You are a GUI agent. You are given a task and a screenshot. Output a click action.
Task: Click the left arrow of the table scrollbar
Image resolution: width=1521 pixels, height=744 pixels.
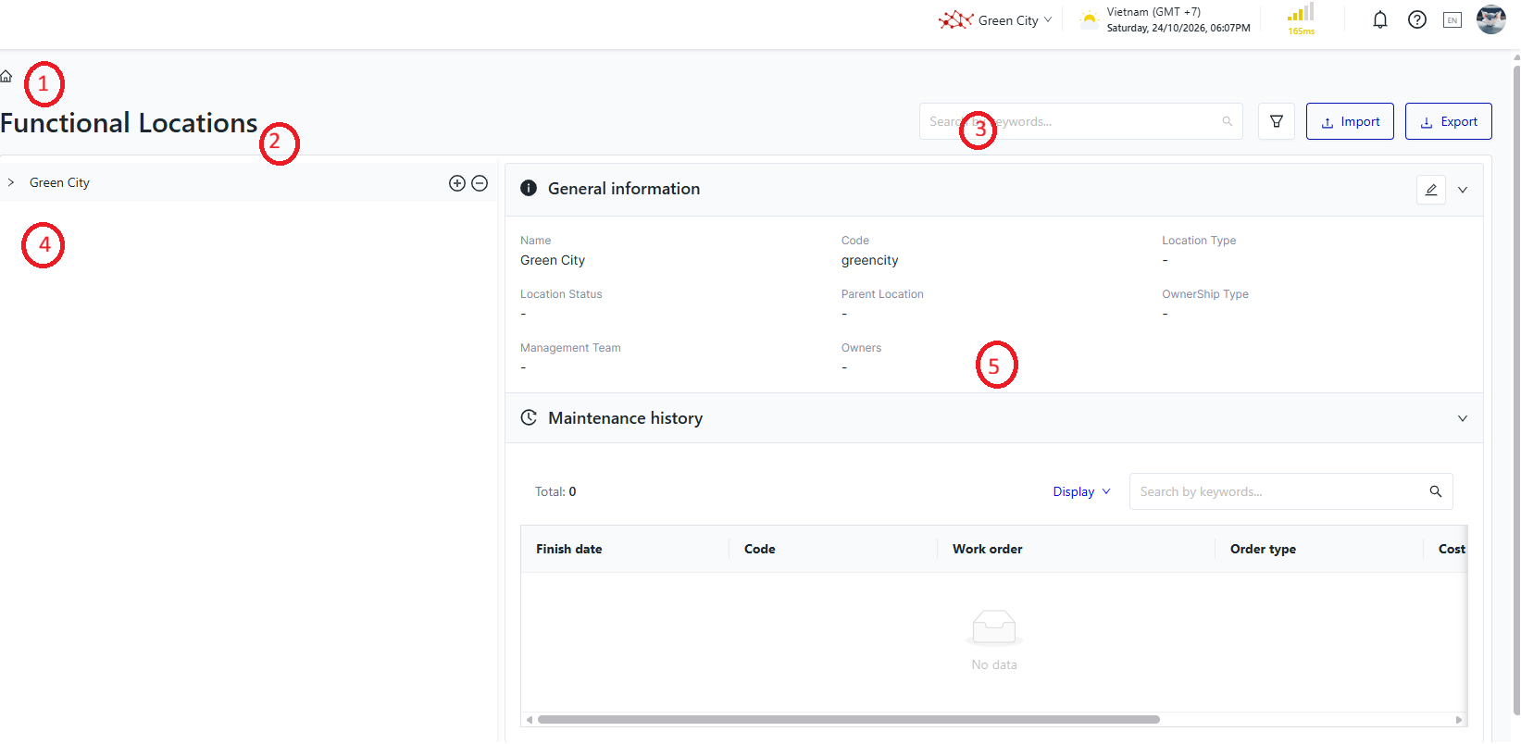click(x=529, y=719)
